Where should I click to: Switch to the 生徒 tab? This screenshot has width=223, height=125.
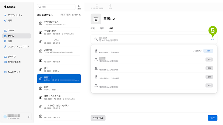[x=111, y=28]
